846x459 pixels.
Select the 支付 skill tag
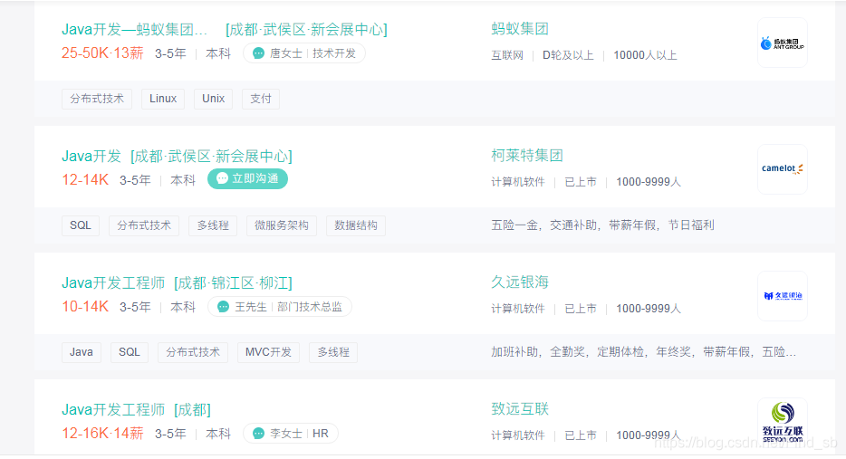[x=261, y=99]
